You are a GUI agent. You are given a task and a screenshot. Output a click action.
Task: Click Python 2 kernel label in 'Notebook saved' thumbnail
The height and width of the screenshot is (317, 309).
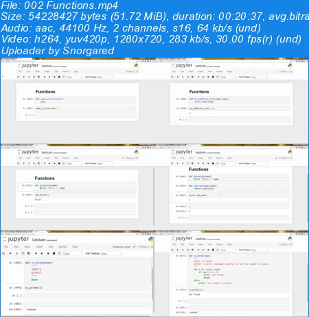[x=144, y=247]
